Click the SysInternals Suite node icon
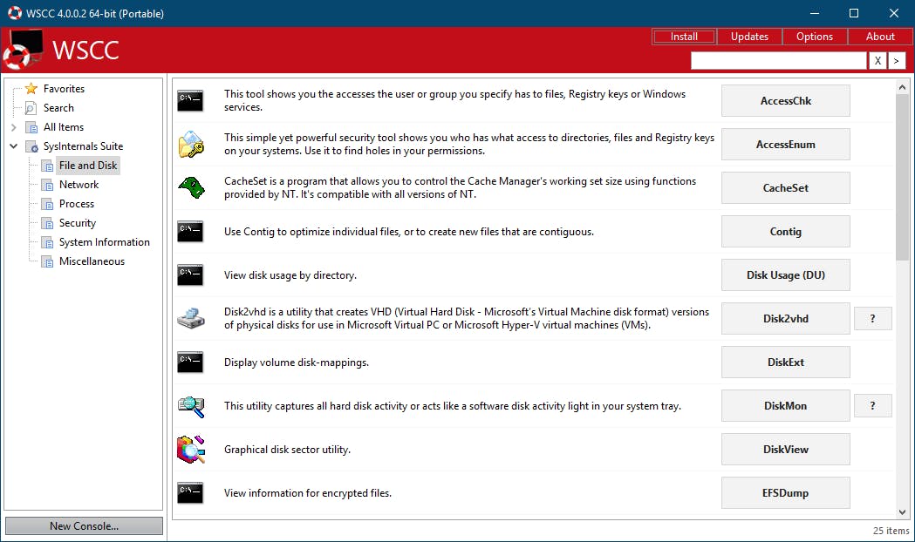The height and width of the screenshot is (542, 915). (x=31, y=146)
